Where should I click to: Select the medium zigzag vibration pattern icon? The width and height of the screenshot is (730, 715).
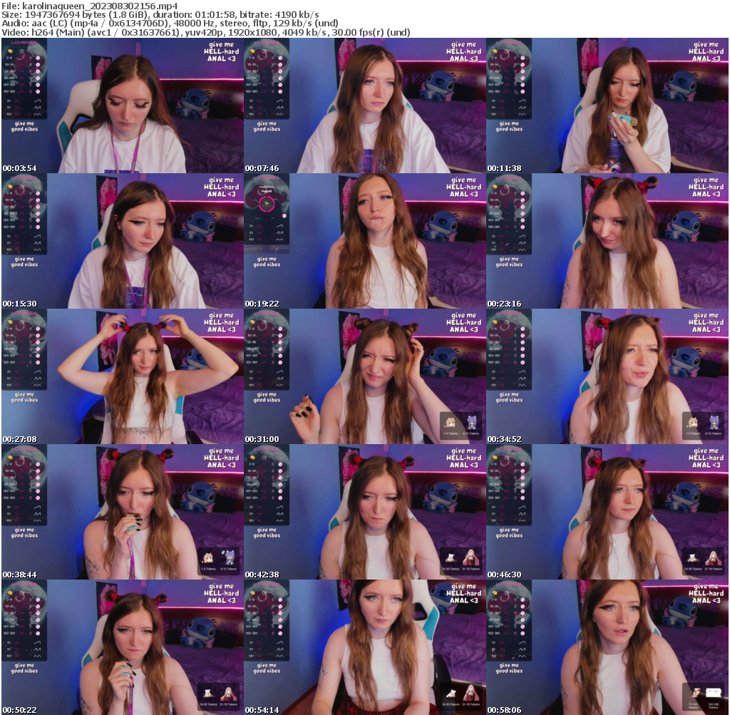38,108
